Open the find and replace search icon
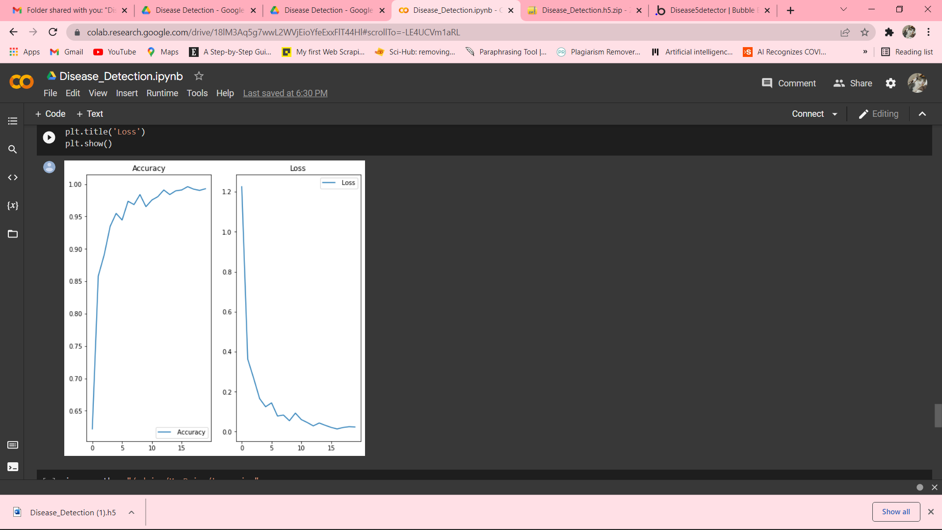This screenshot has height=530, width=942. pos(13,149)
